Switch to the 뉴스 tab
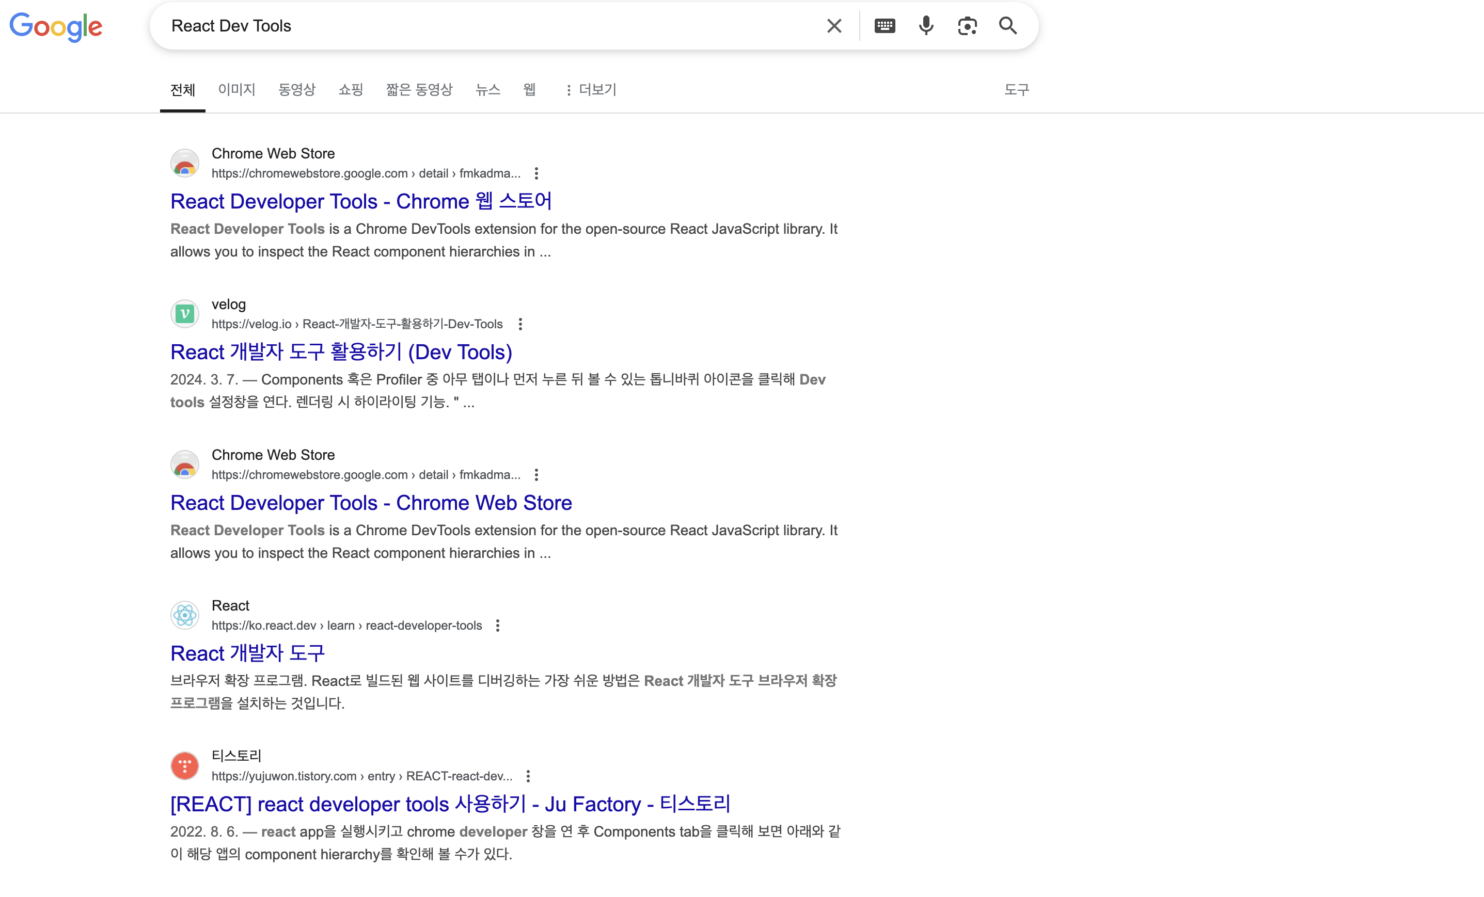The width and height of the screenshot is (1484, 897). pyautogui.click(x=488, y=90)
